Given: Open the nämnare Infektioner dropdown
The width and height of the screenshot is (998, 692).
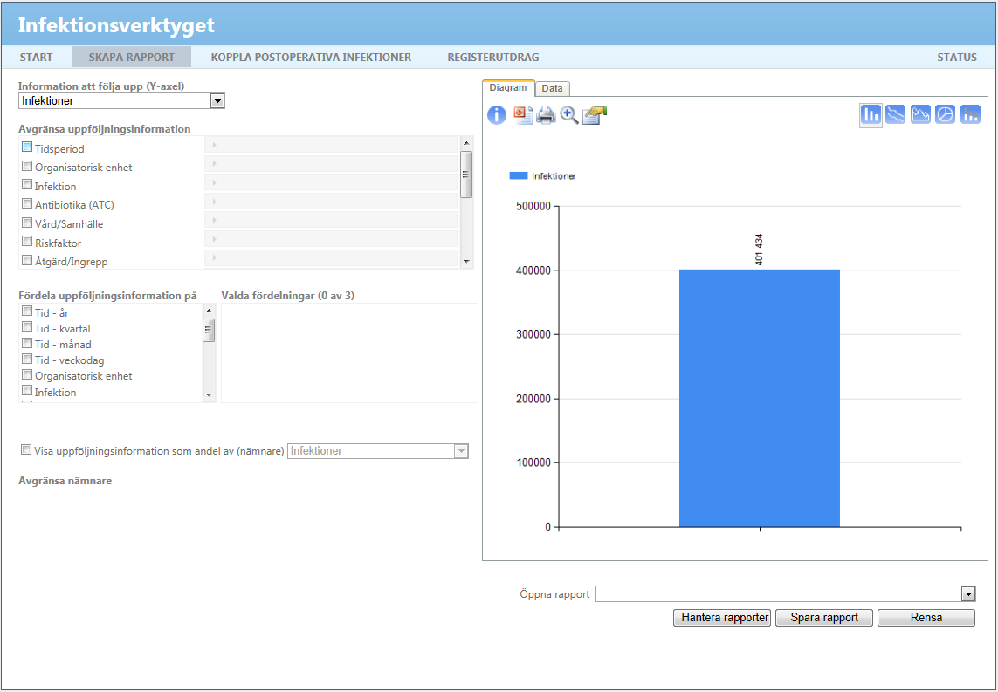Looking at the screenshot, I should coord(378,451).
